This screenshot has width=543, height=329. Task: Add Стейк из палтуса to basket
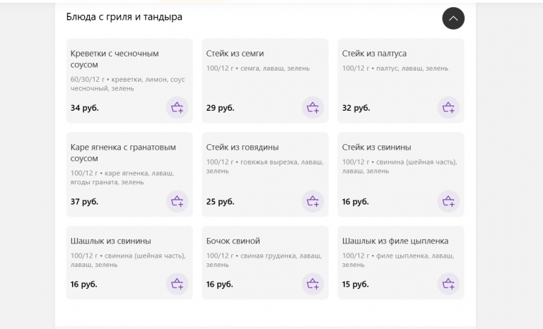coord(448,107)
